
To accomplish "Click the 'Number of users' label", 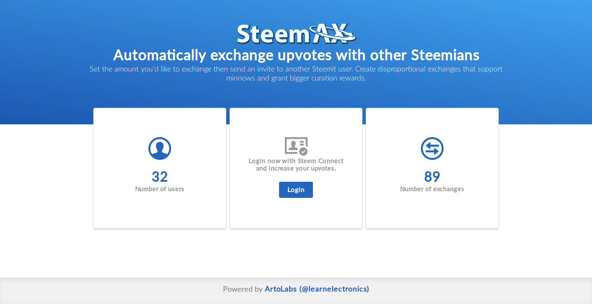I will click(x=160, y=189).
